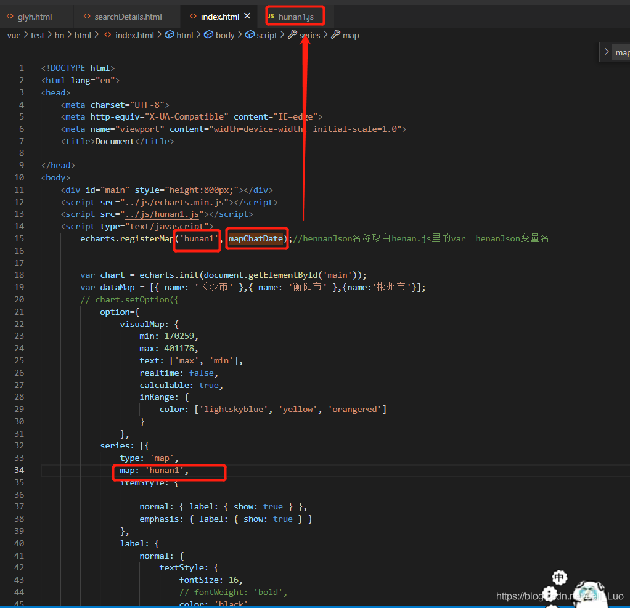Select the index.html tab

(x=220, y=17)
